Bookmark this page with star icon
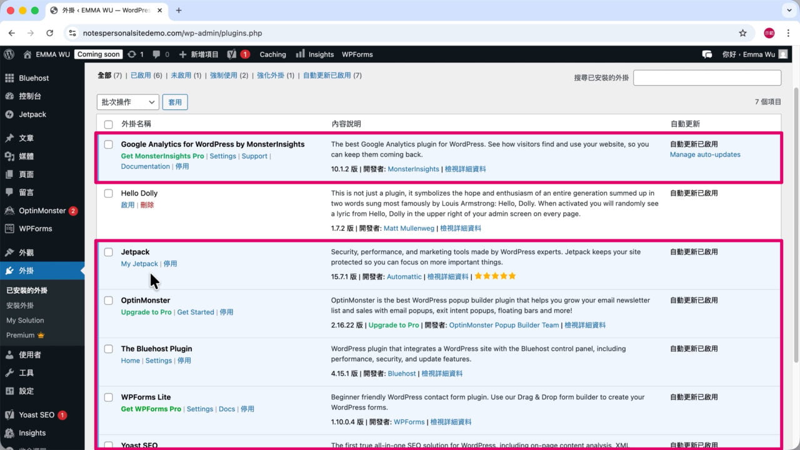Viewport: 800px width, 450px height. pyautogui.click(x=742, y=33)
